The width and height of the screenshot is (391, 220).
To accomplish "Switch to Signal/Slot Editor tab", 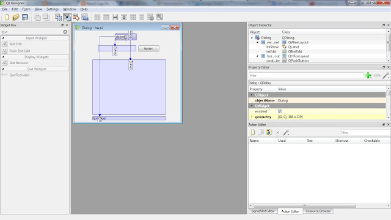I will [x=263, y=211].
